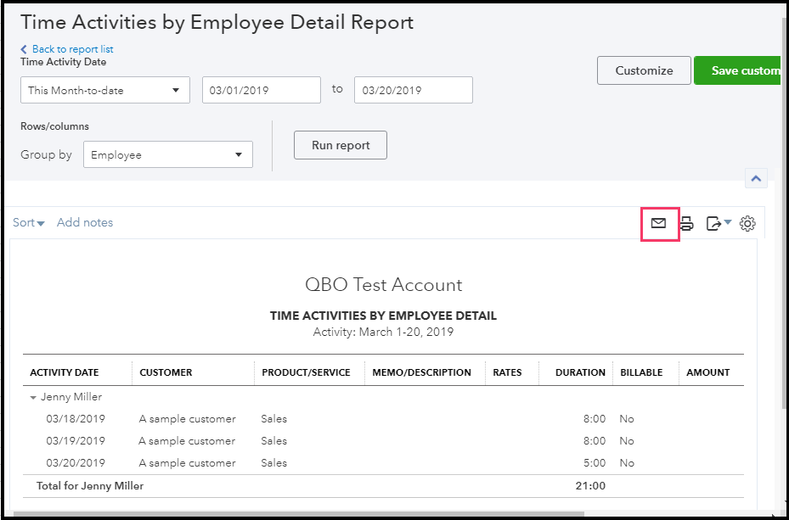Collapse the Jenny Miller group

34,397
